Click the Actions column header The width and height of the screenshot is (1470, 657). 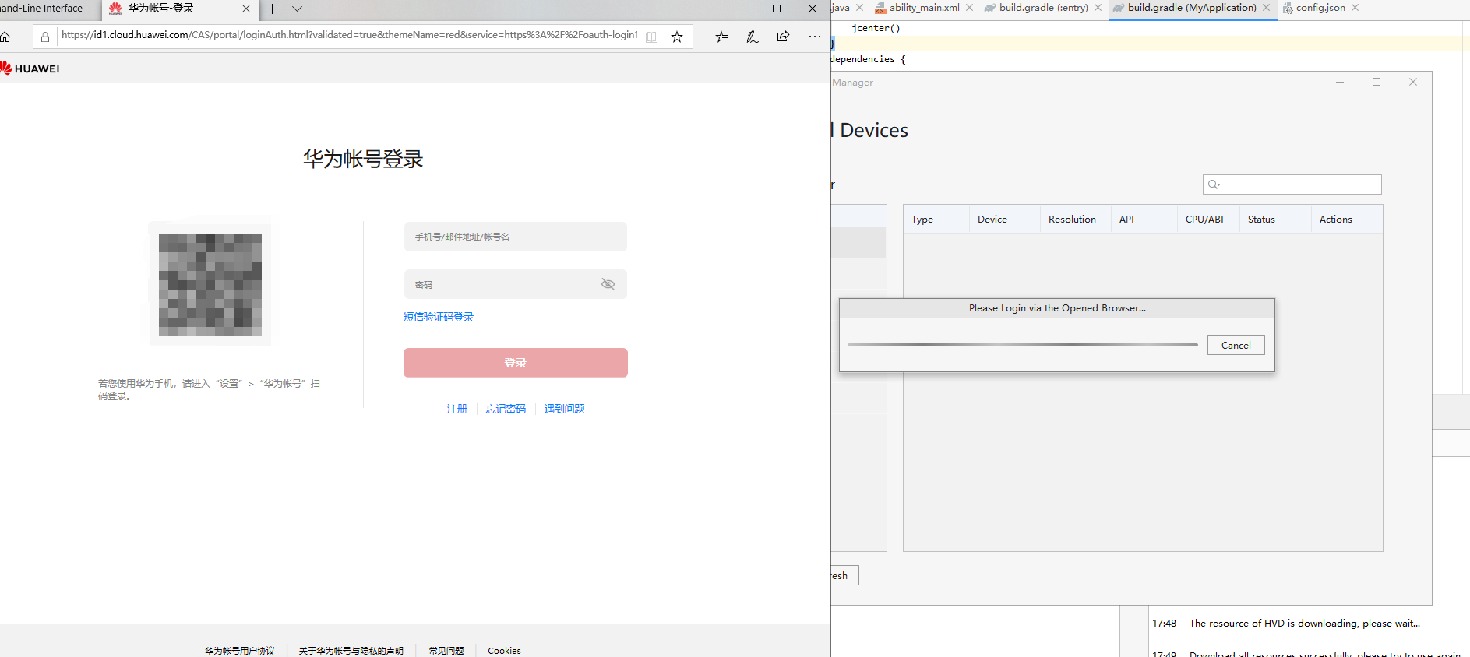(1347, 220)
